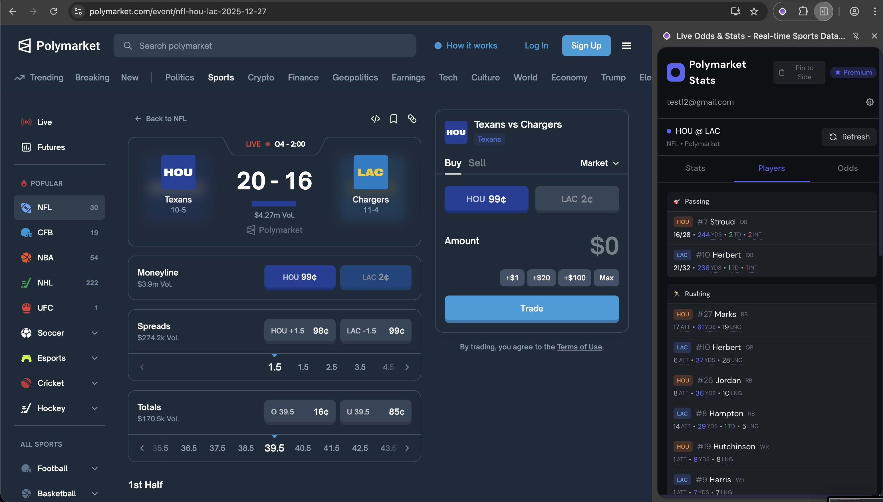
Task: Open the Polymarket home logo
Action: (x=59, y=45)
